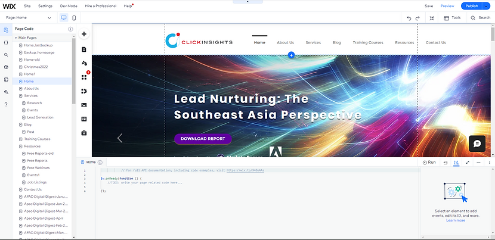Toggle the properties and events panel

(456, 163)
